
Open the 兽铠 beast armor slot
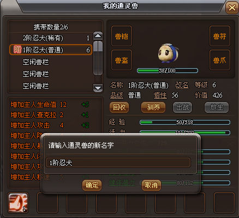coord(122,36)
